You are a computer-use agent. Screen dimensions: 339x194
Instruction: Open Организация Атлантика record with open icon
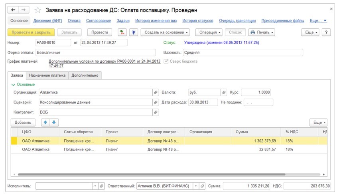click(x=156, y=92)
